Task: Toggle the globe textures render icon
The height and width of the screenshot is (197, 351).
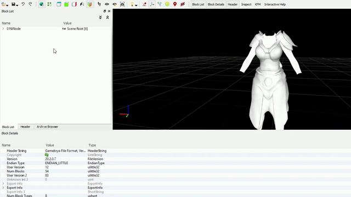Action: click(x=42, y=4)
